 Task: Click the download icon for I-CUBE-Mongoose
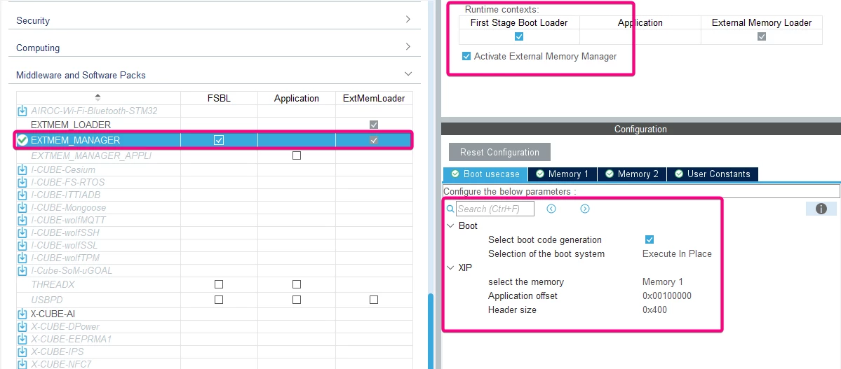(x=22, y=207)
